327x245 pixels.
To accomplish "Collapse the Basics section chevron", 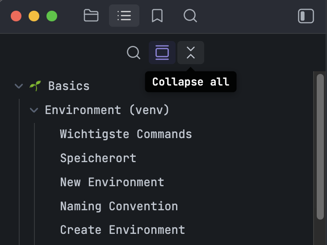I will [x=19, y=86].
